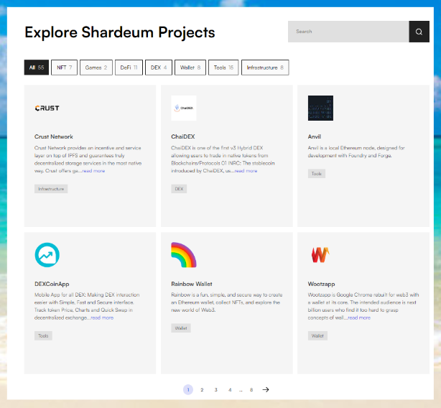Click the search magnifier button
This screenshot has width=441, height=408.
pyautogui.click(x=419, y=32)
